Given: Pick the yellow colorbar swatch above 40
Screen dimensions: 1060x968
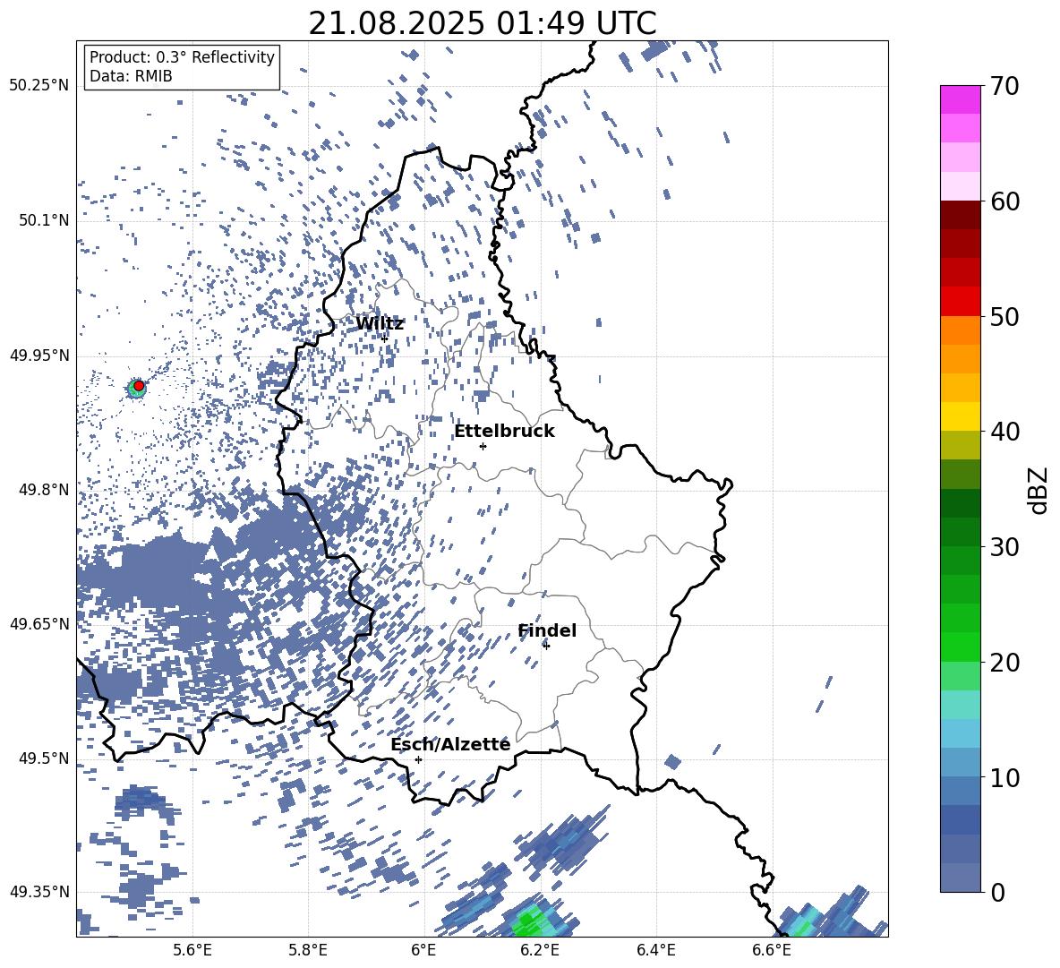Looking at the screenshot, I should tap(960, 416).
